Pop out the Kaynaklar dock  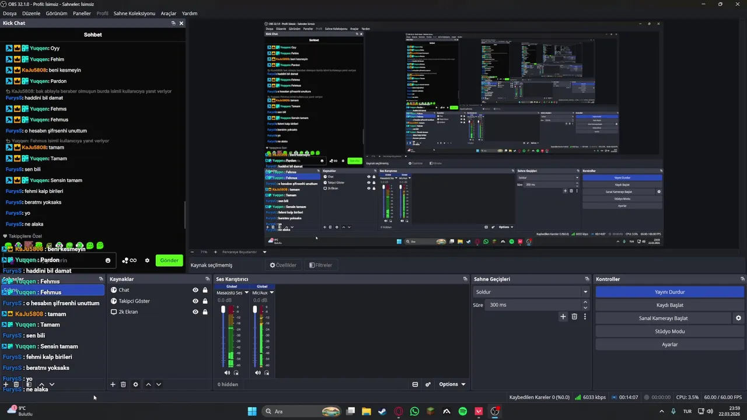tap(207, 279)
